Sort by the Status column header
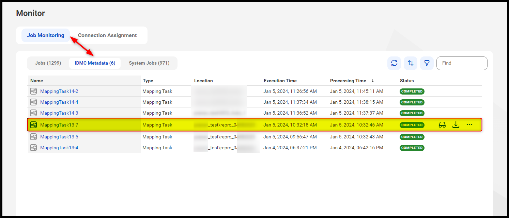The image size is (509, 218). point(407,81)
